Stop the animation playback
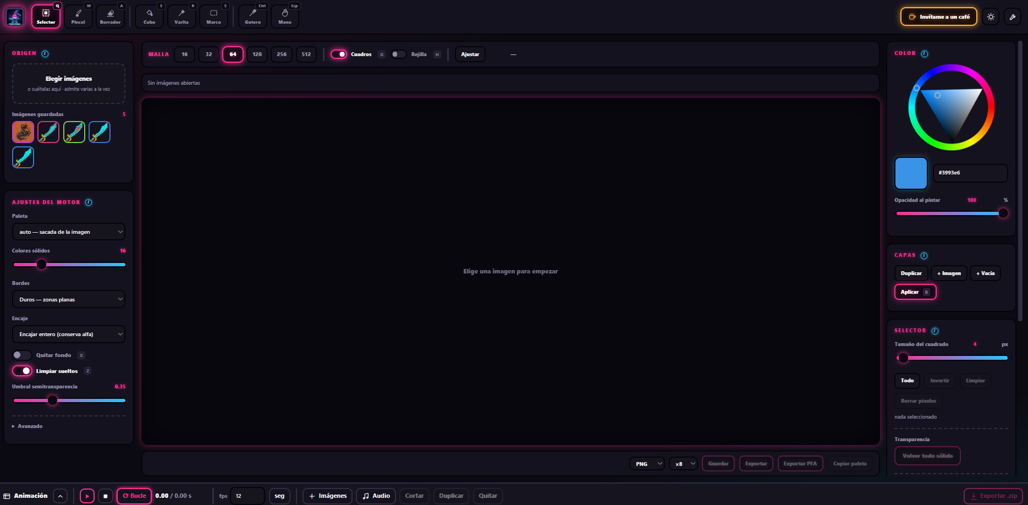1028x505 pixels. (x=106, y=496)
